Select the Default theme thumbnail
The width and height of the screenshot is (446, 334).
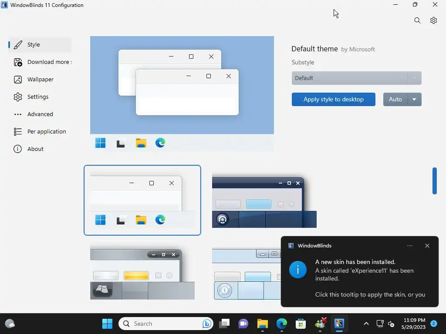[142, 200]
